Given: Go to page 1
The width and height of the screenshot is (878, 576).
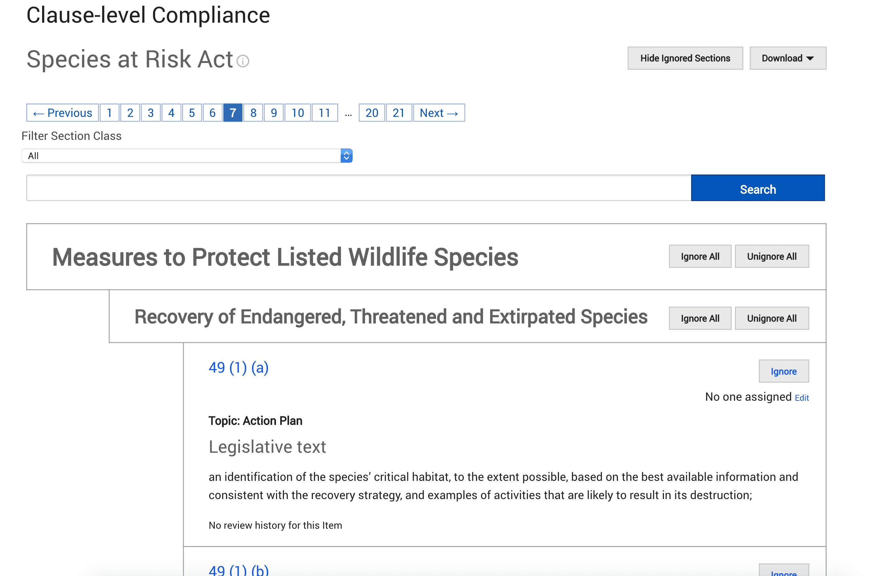Looking at the screenshot, I should 109,113.
